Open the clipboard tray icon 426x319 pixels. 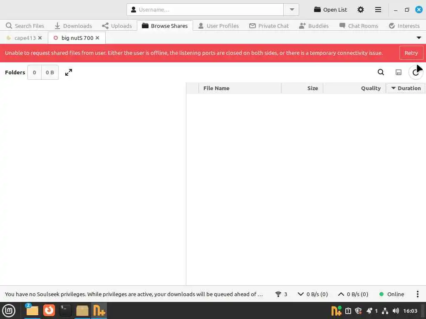pyautogui.click(x=348, y=311)
